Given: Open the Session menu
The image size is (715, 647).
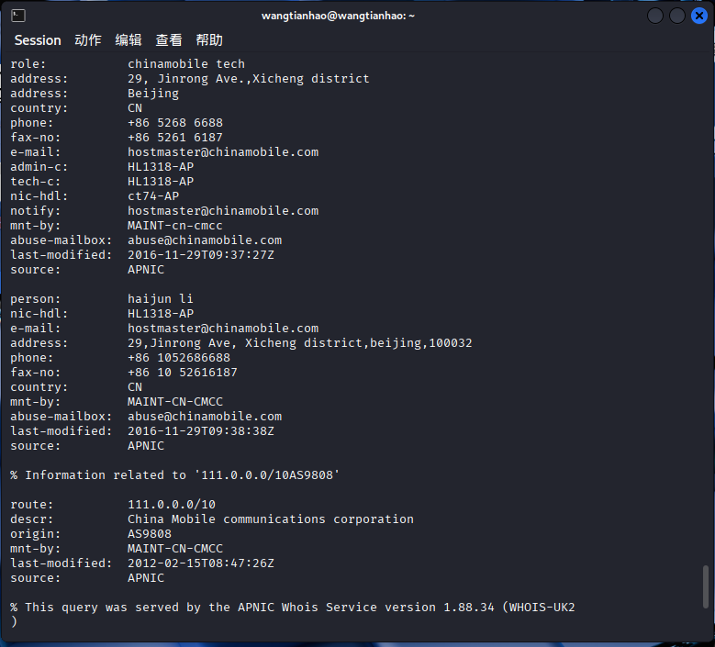Looking at the screenshot, I should coord(38,40).
